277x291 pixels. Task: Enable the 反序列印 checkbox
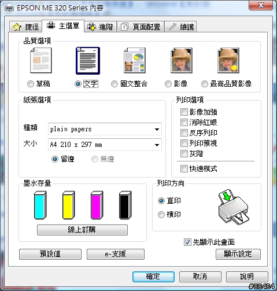point(184,132)
